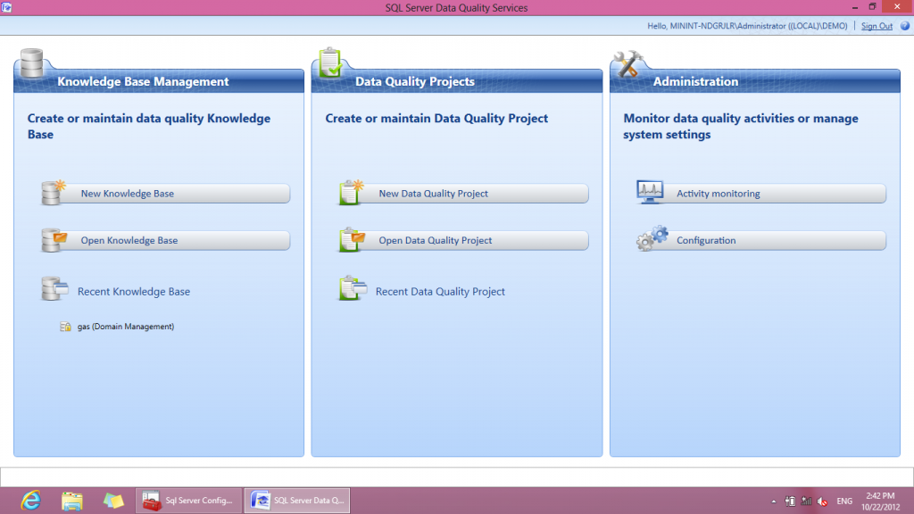Close the SQL Server Data Quality Services window

897,6
